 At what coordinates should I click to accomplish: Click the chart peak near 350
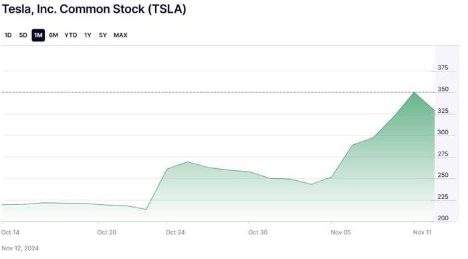point(414,92)
